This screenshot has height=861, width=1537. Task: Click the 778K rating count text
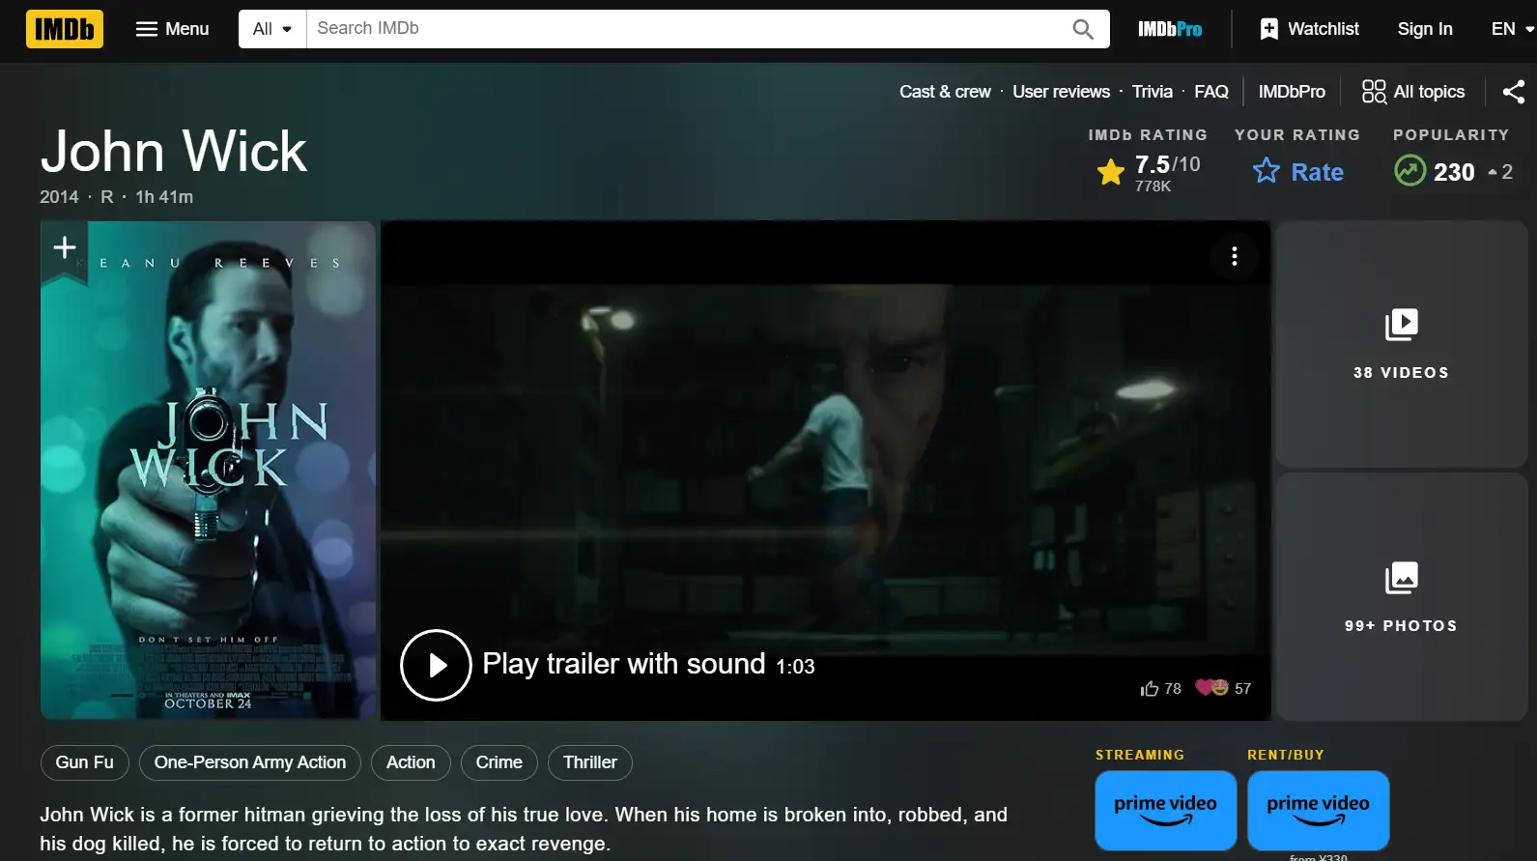[x=1153, y=187]
